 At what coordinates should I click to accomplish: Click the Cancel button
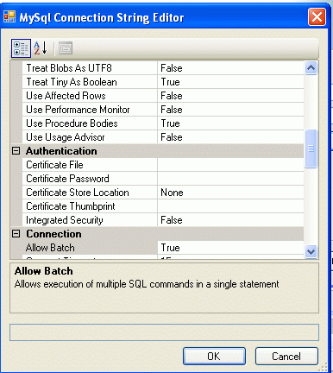[x=286, y=357]
